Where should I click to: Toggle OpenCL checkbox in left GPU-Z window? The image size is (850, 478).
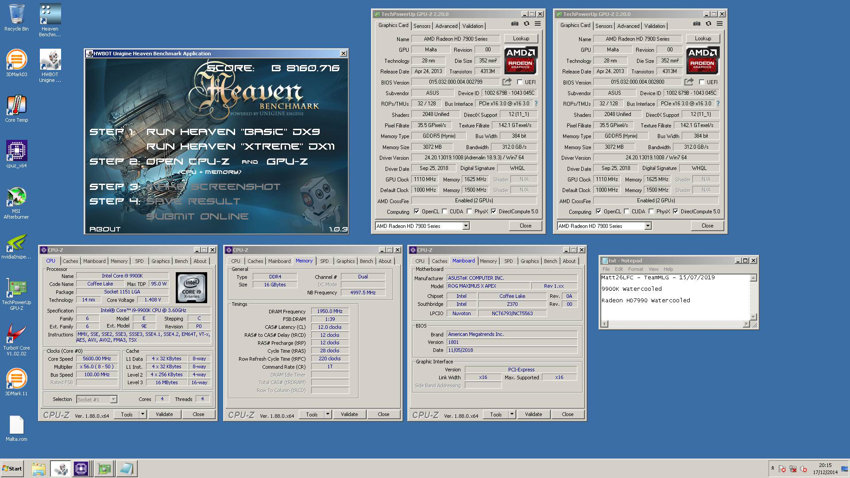(x=416, y=212)
